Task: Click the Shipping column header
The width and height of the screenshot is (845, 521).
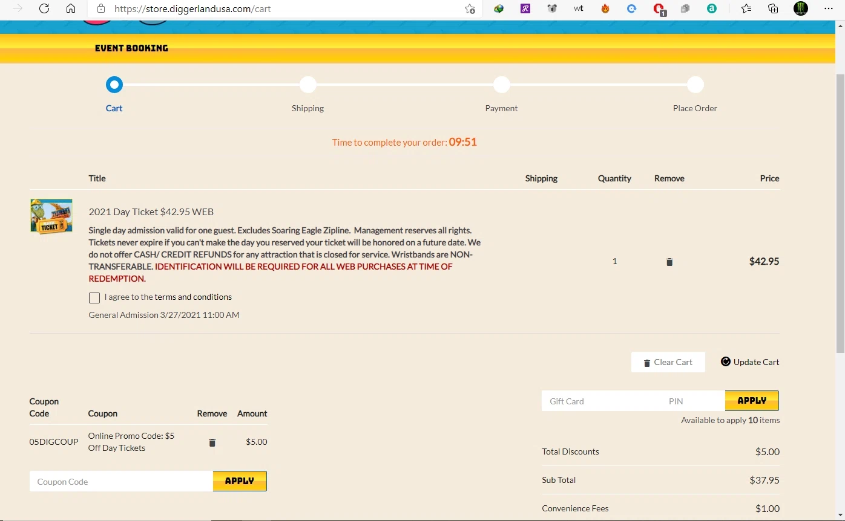Action: pyautogui.click(x=541, y=178)
